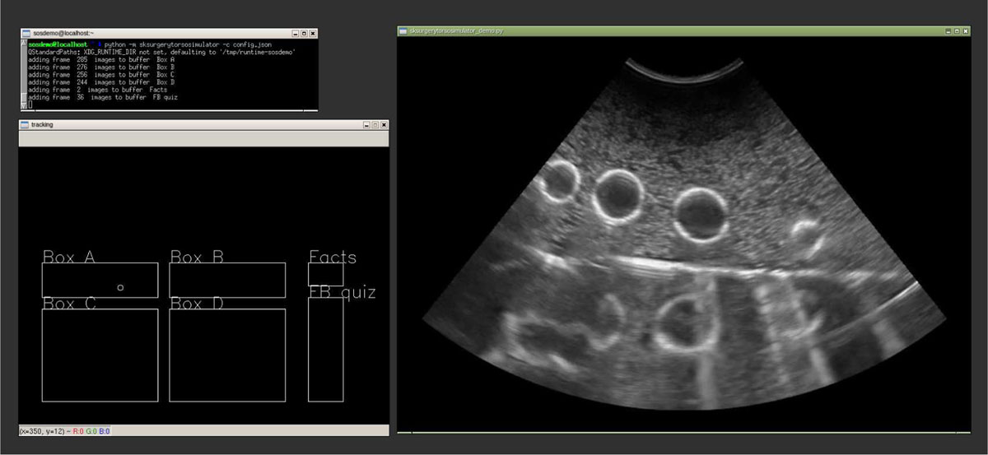Click the terminal's left scrollbar
This screenshot has width=988, height=455.
tap(24, 74)
